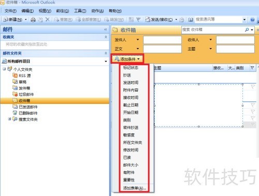Screen dimensions: 259x196
Task: Click the 发送/接收(C) button
Action: click(159, 20)
